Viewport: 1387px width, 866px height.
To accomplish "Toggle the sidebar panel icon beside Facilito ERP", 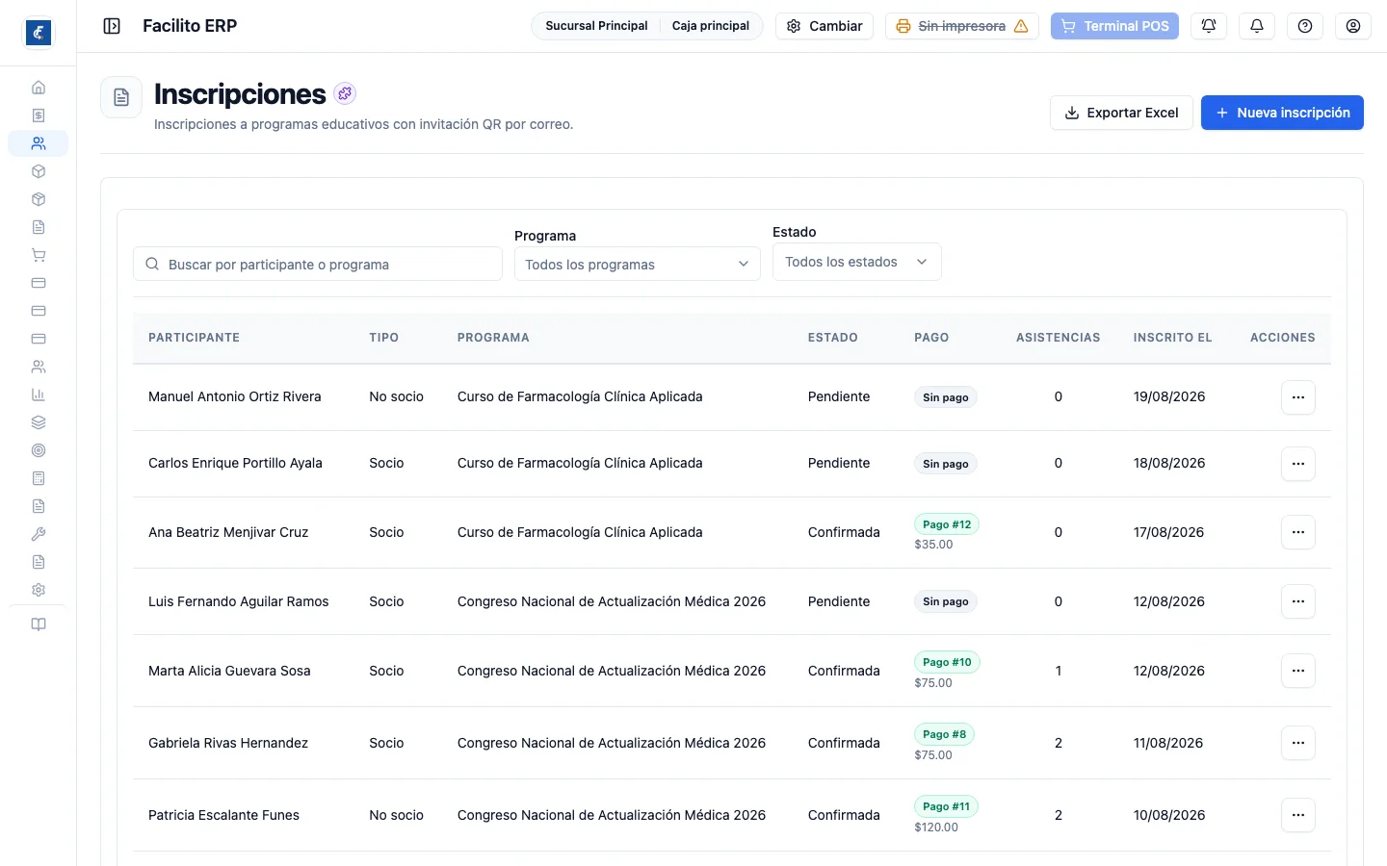I will (112, 26).
